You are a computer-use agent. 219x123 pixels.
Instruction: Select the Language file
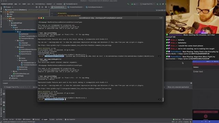pos(23,43)
